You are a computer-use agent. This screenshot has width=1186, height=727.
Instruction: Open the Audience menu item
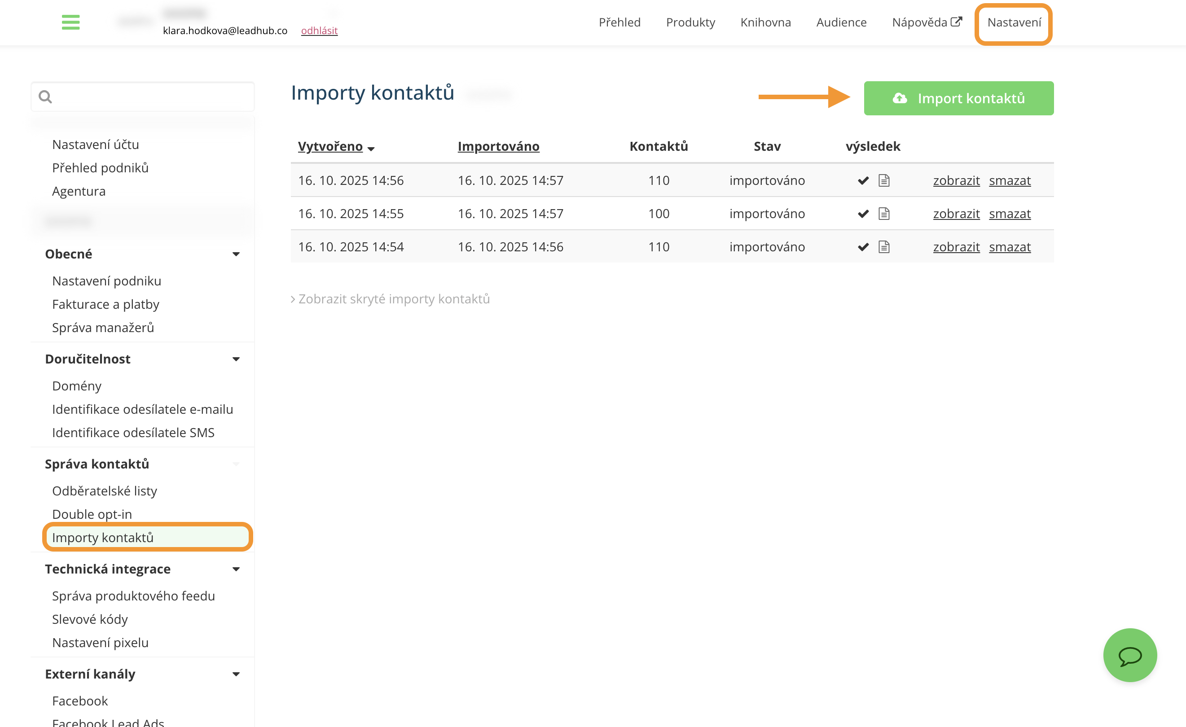[x=841, y=22]
